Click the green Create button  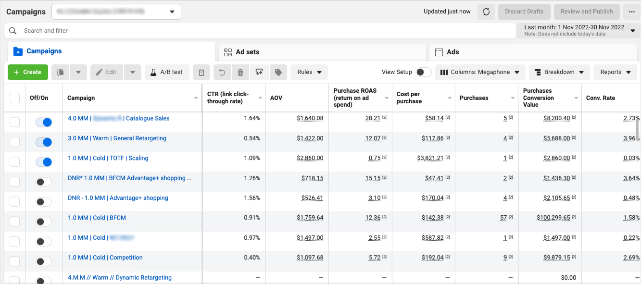(28, 72)
